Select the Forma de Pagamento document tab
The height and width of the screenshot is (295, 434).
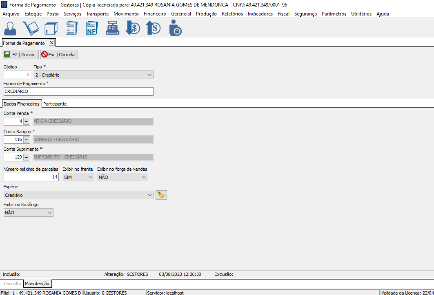(x=24, y=43)
